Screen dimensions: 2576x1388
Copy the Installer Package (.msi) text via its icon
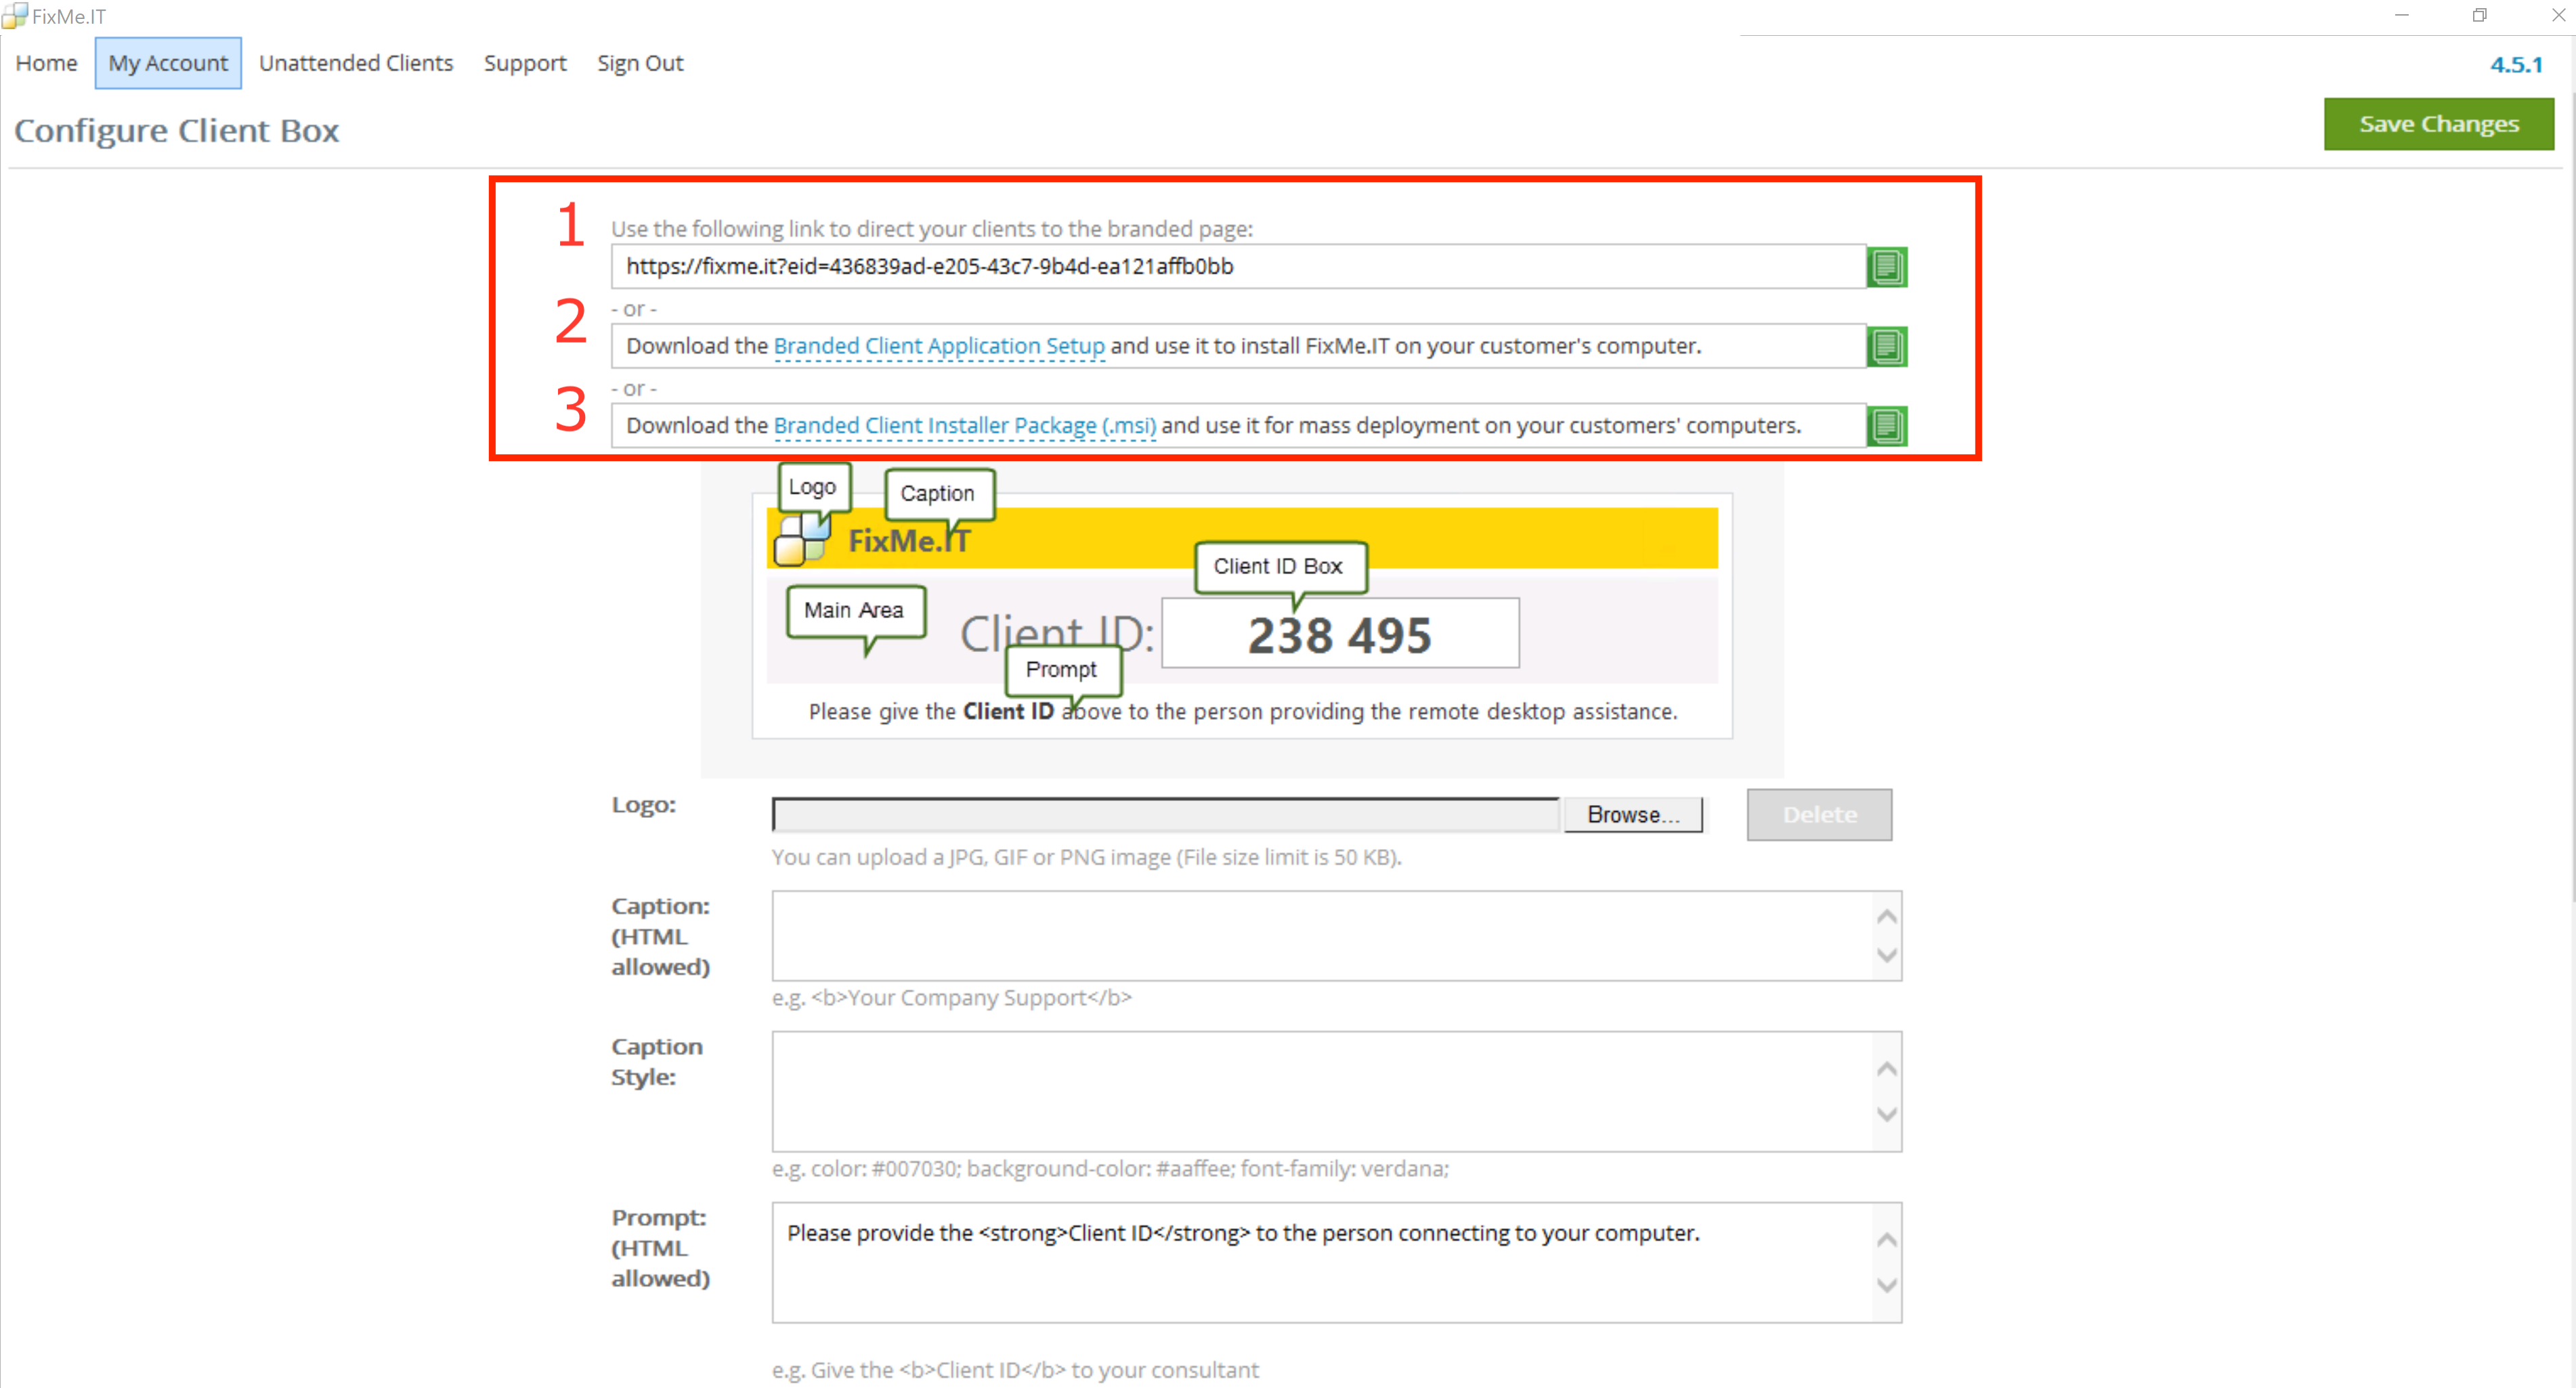(x=1887, y=426)
